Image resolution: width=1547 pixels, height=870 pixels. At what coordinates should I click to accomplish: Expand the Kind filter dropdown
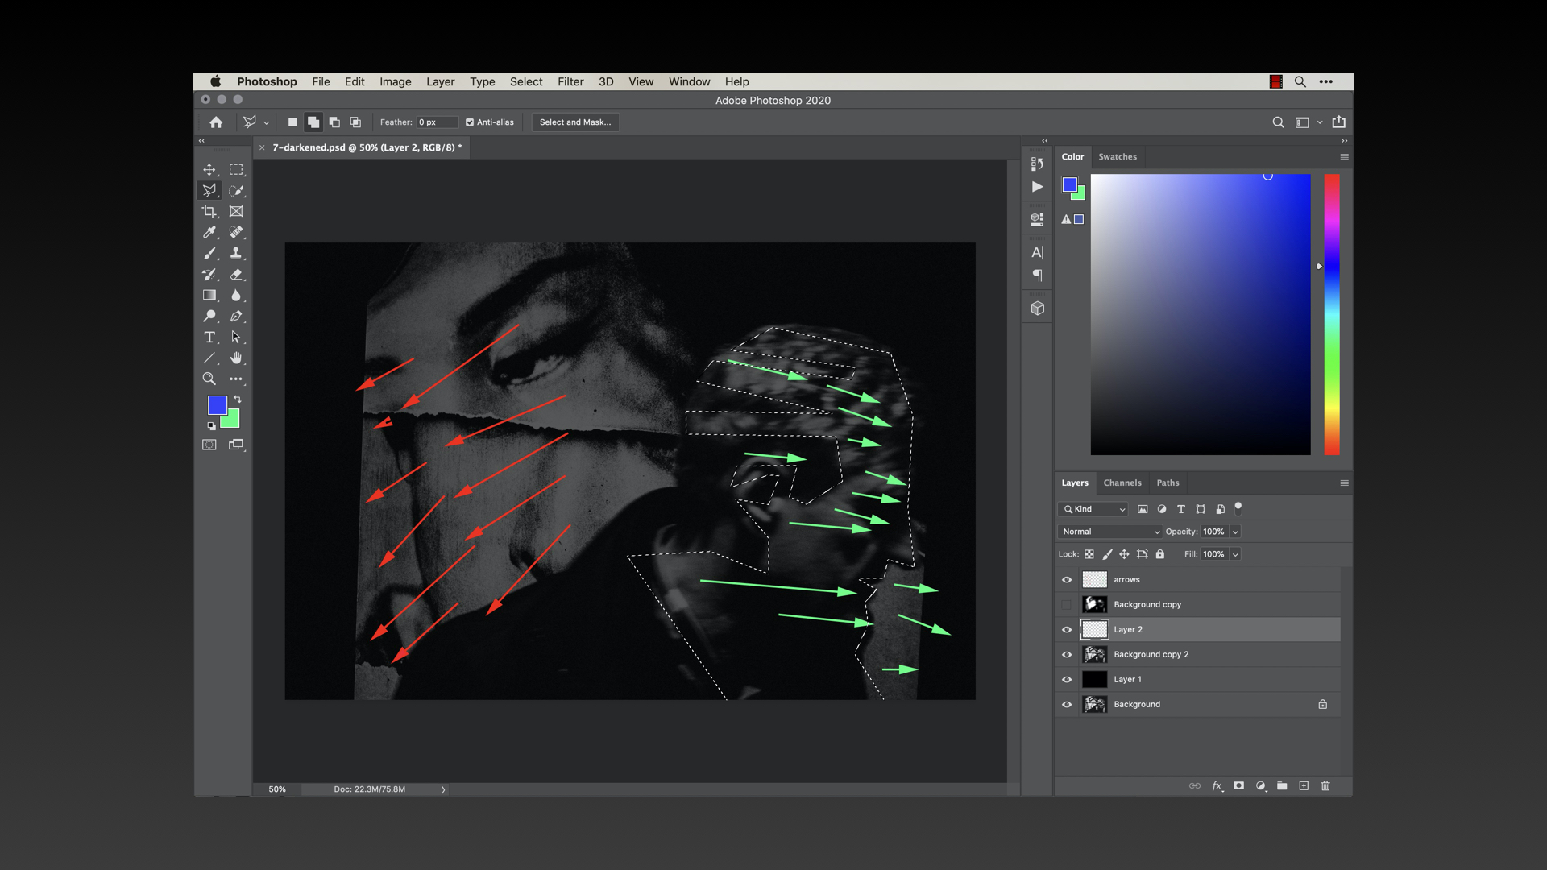(x=1094, y=509)
